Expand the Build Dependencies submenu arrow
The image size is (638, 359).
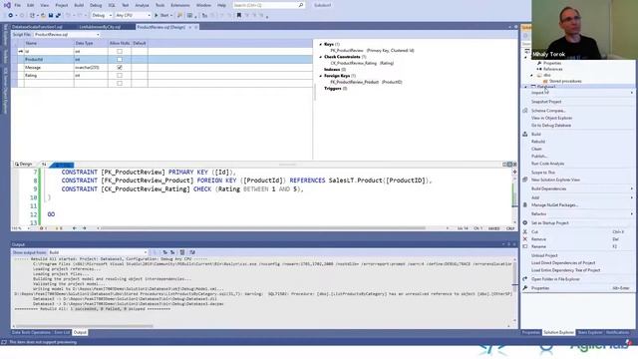[631, 188]
